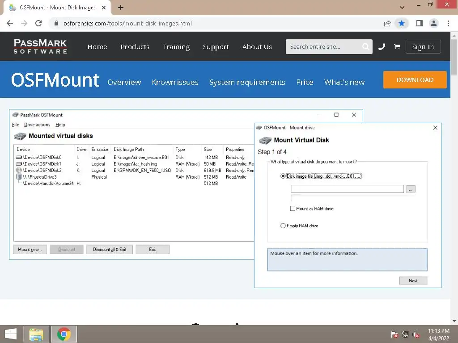Open the Drive actions menu
Screen dimensions: 458x343
(37, 125)
